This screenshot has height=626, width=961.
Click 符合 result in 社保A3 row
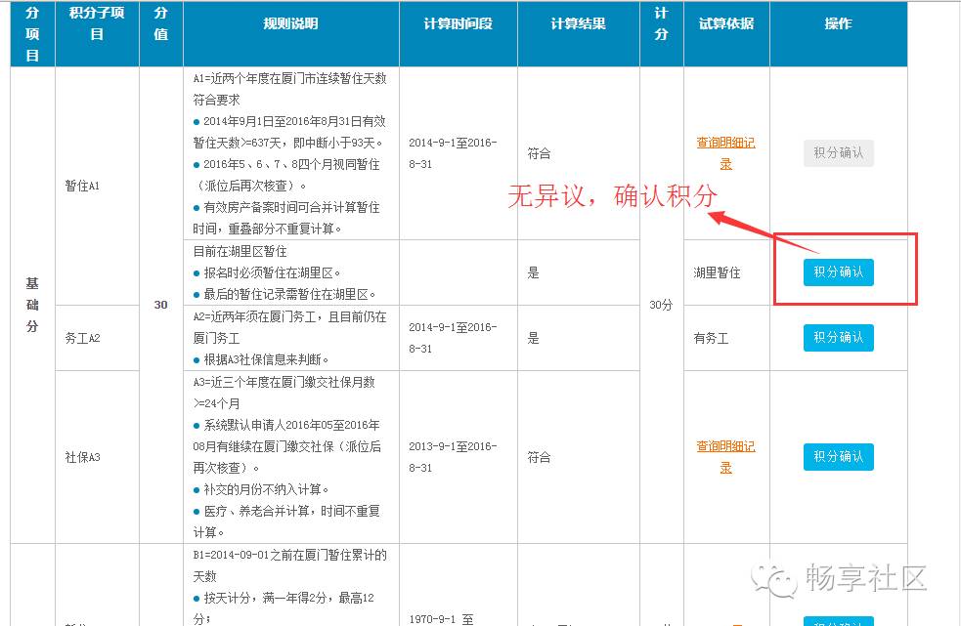pos(540,458)
